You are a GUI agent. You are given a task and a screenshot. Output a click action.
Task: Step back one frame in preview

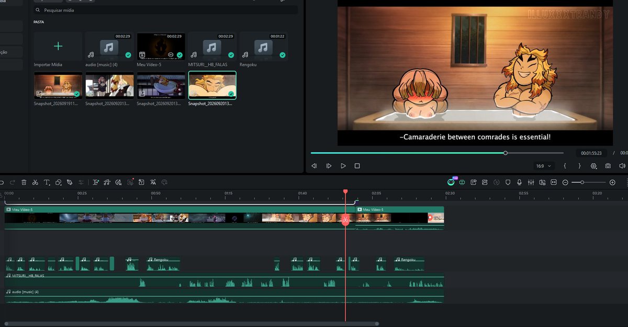(314, 166)
